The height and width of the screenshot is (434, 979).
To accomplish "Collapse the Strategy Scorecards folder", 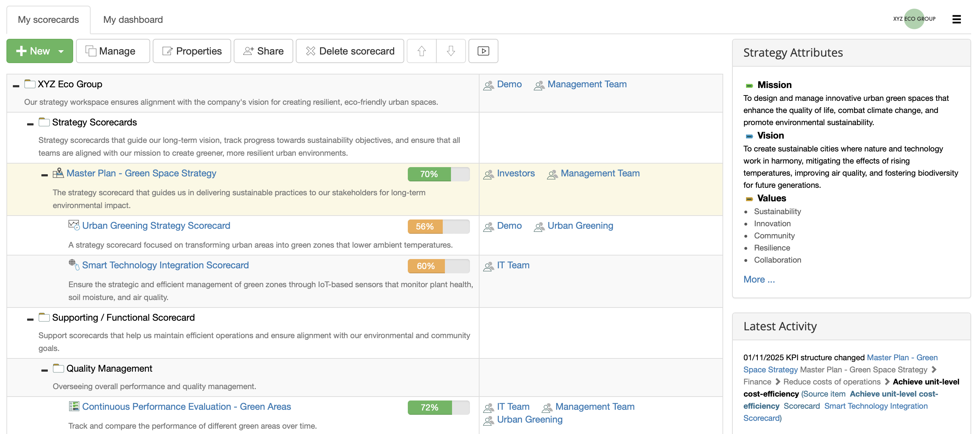I will pos(30,124).
